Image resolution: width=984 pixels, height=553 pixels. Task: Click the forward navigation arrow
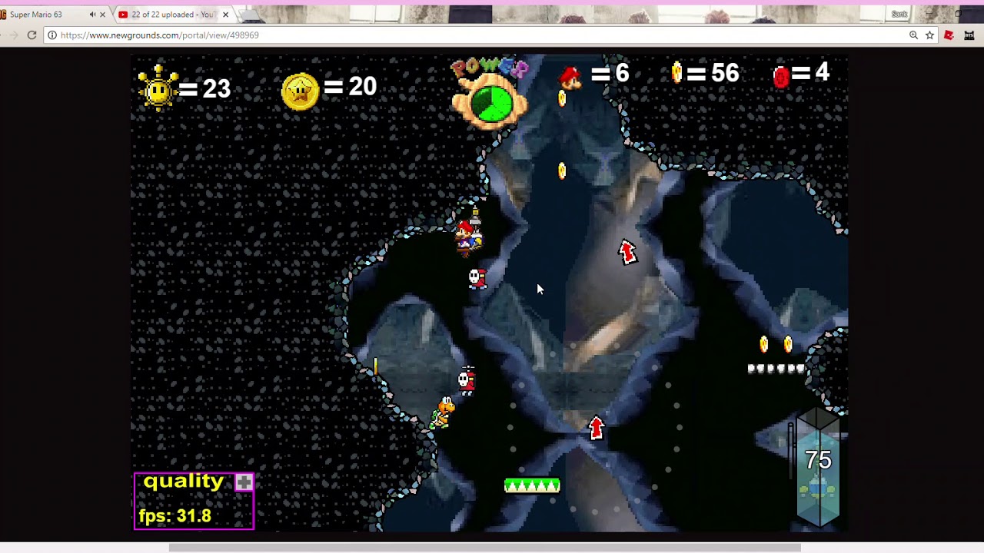point(13,35)
